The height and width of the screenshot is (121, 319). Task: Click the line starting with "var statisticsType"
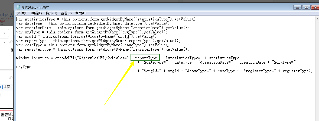[107, 19]
